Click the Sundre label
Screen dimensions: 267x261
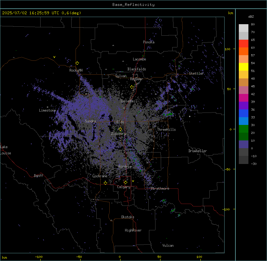pyautogui.click(x=90, y=121)
